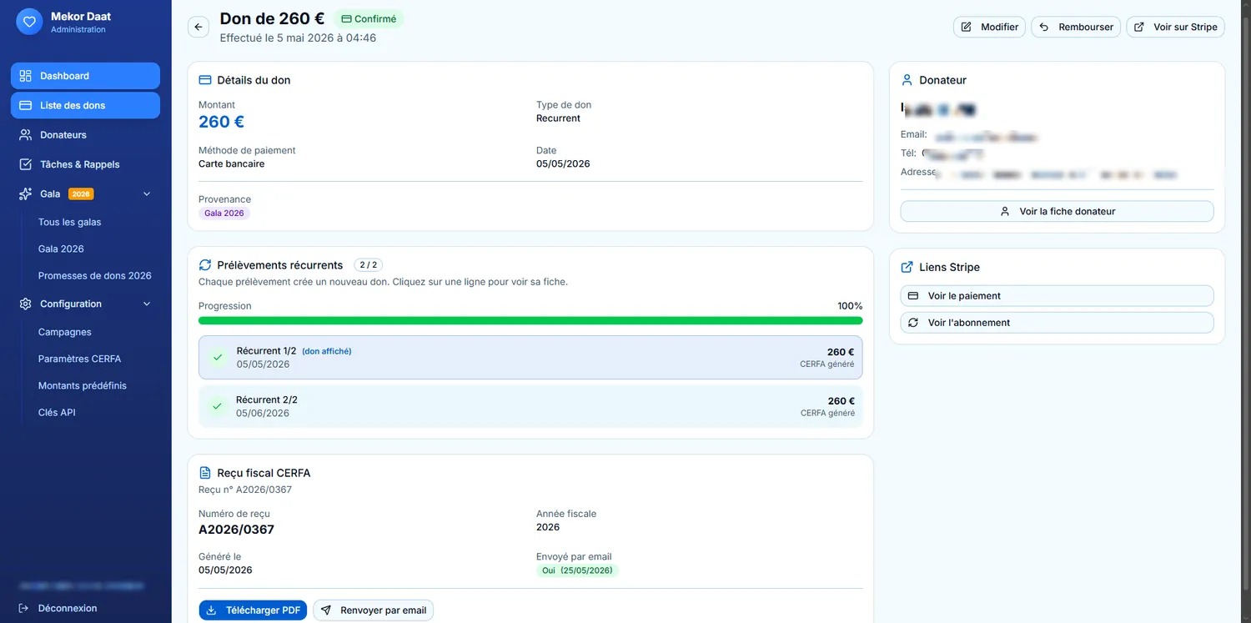Click the Donateur person icon
Screen dimensions: 1251x623
point(907,80)
